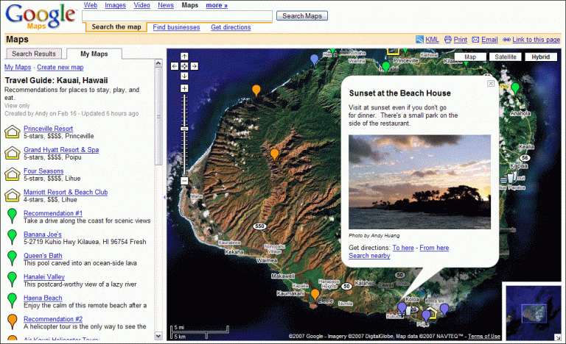Expand the more » menu
566x344 pixels.
pyautogui.click(x=217, y=5)
